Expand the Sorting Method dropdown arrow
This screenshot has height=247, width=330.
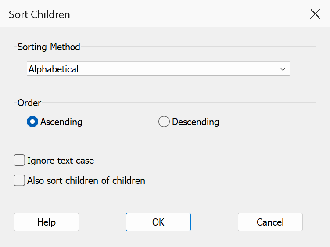283,69
